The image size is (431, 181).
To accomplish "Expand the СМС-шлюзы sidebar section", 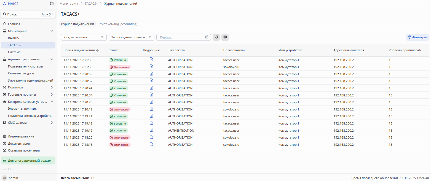I will point(52,123).
